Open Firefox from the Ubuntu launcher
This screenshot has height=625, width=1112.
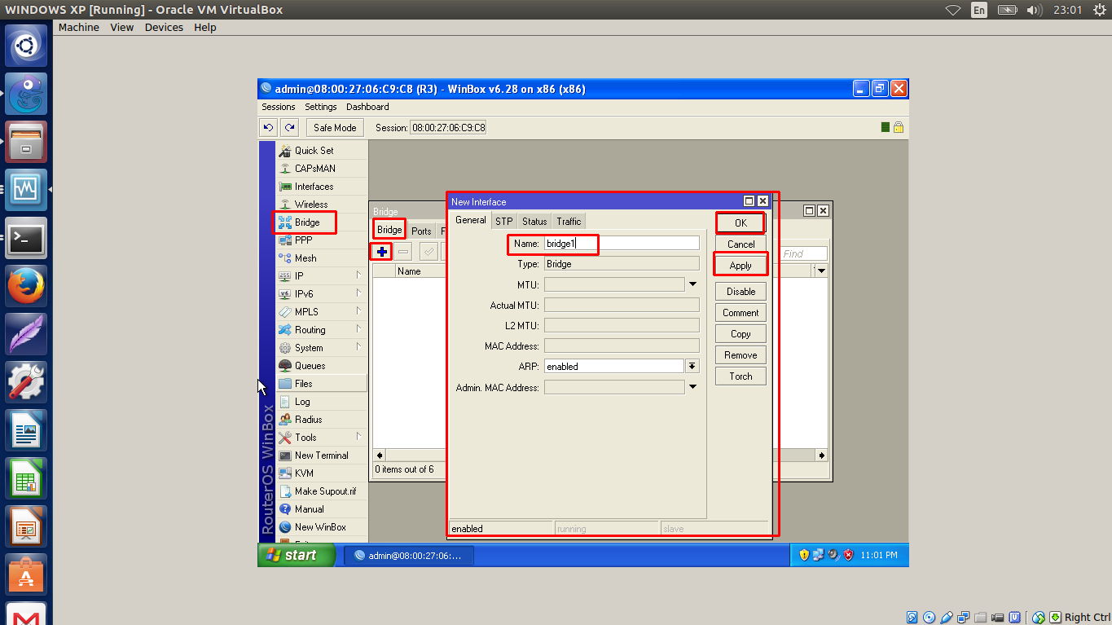26,287
